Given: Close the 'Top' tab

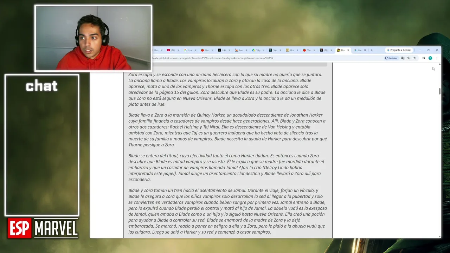Looking at the screenshot, I should 281,50.
